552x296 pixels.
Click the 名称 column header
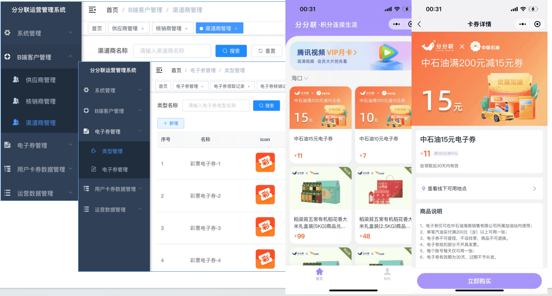point(206,139)
